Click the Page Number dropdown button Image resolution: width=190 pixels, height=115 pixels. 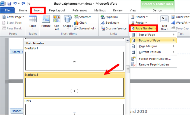tap(144, 28)
